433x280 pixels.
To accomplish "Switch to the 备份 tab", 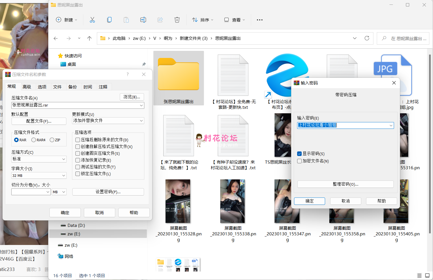I will pos(73,87).
